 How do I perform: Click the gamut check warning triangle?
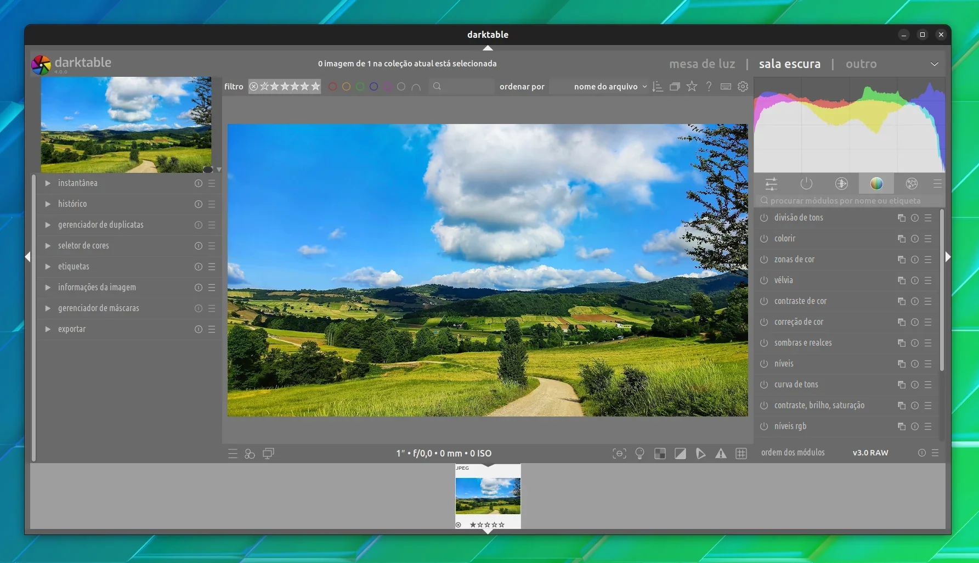[x=721, y=453]
